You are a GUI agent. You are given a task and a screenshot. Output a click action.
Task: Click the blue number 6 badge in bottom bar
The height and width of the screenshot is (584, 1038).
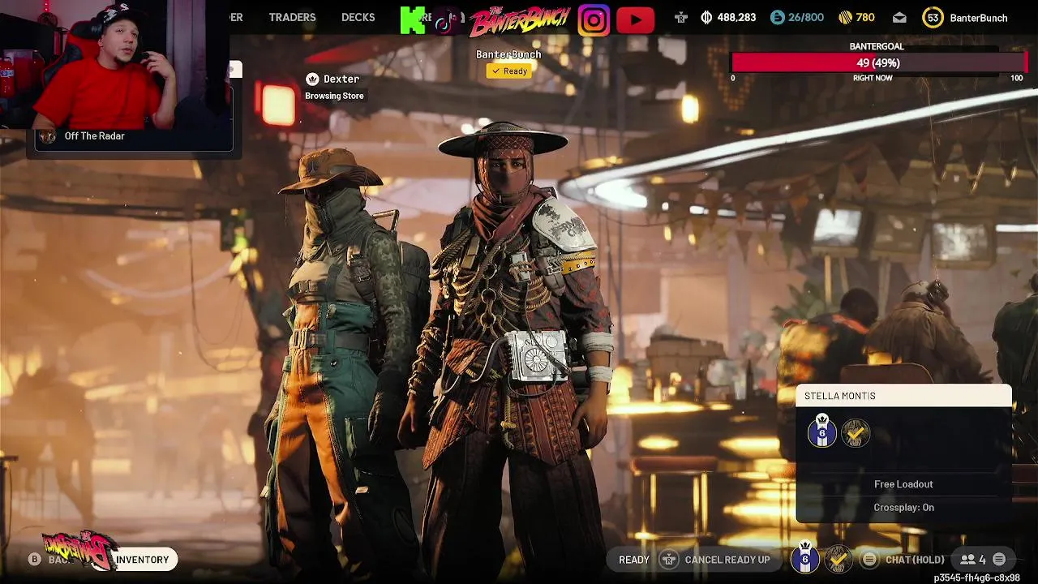pos(805,558)
